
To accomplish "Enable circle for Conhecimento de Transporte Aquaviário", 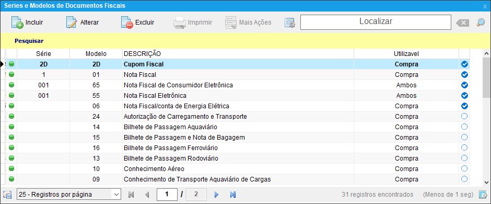I will point(464,179).
